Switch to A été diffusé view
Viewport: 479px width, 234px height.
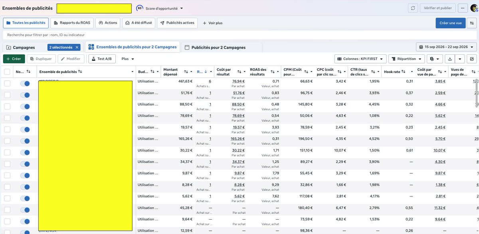pos(139,23)
